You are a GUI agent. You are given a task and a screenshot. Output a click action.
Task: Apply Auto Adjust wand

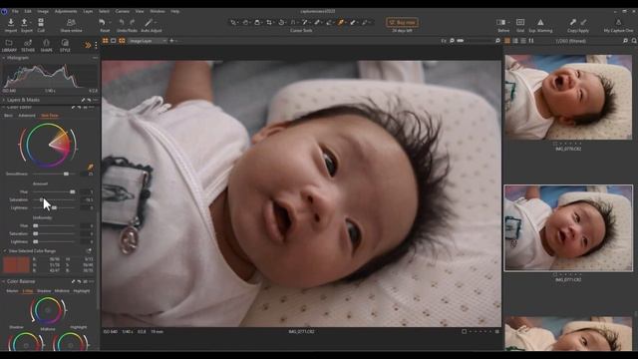(149, 22)
